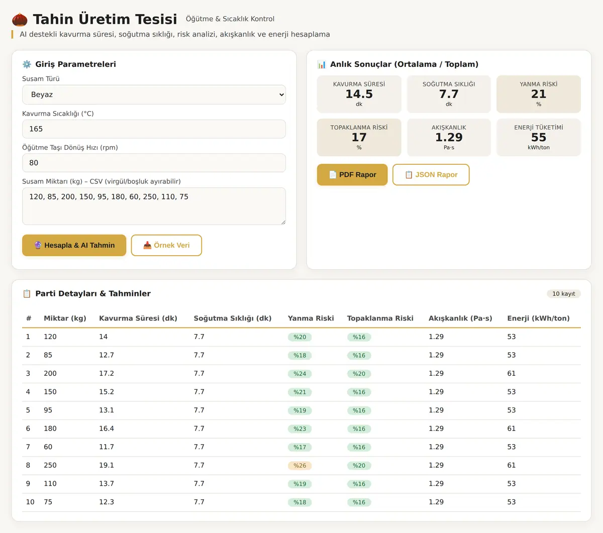Image resolution: width=603 pixels, height=533 pixels.
Task: Click the 11.7 Kavurma Süresi cell
Action: pos(107,447)
